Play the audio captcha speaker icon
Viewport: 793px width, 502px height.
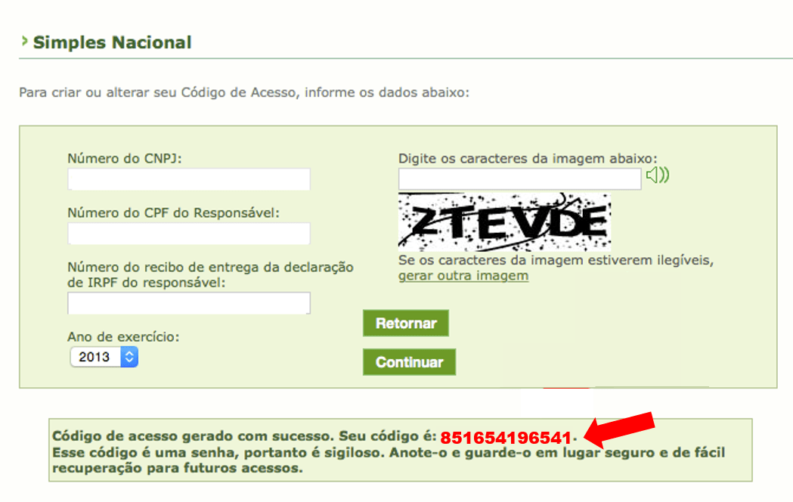point(658,175)
